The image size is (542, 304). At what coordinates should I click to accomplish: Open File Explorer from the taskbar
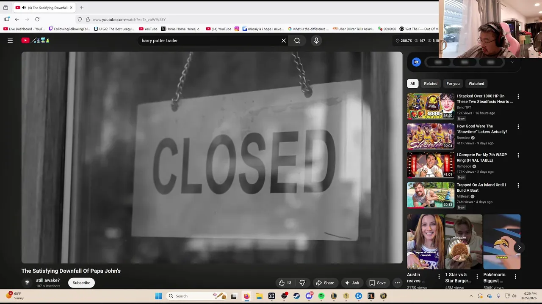pos(259,296)
